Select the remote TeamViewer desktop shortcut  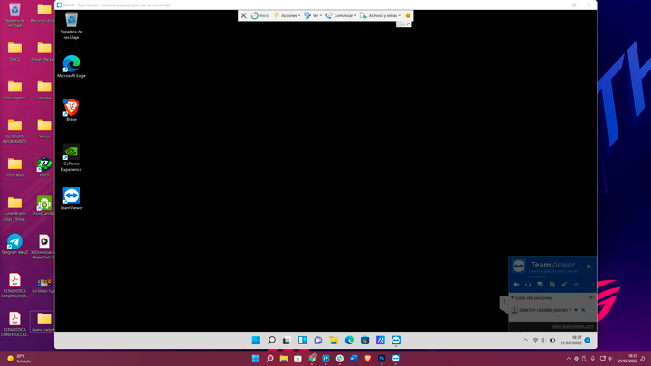tap(71, 198)
